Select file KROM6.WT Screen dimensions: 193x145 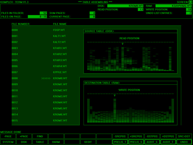[x=60, y=114]
